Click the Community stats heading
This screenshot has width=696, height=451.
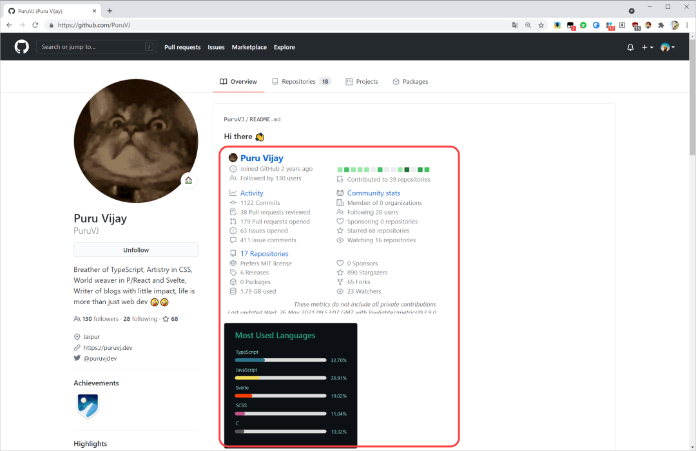[x=374, y=193]
